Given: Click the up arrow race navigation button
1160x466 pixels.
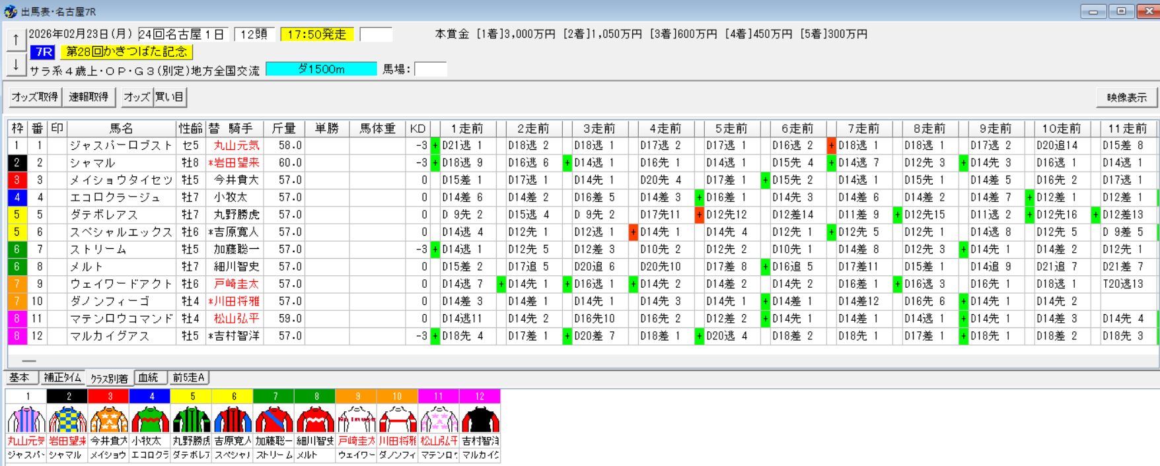Looking at the screenshot, I should point(16,40).
